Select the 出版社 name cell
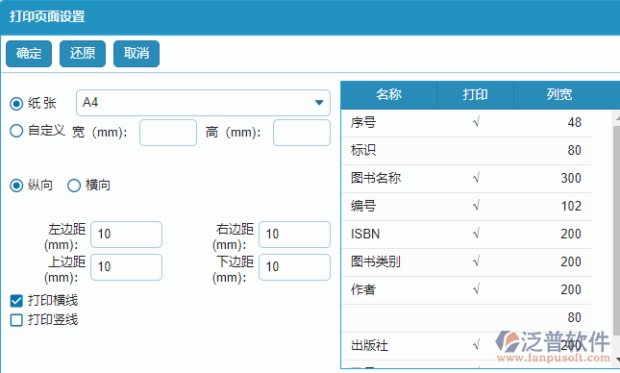The width and height of the screenshot is (620, 373). click(389, 346)
